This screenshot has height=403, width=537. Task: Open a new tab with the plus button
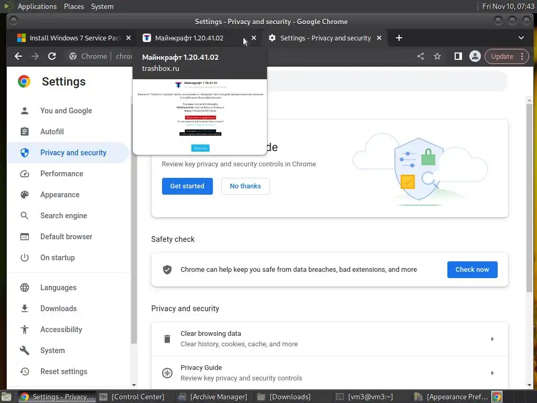click(x=399, y=38)
